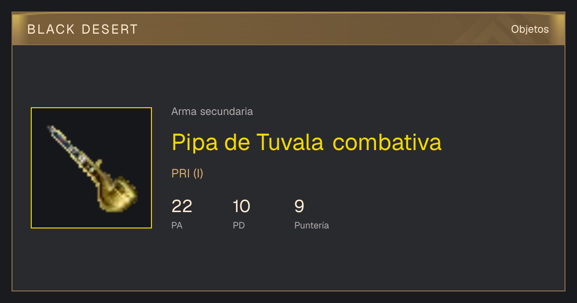Click the empty dark card area below stats
577x303 pixels.
[288, 262]
